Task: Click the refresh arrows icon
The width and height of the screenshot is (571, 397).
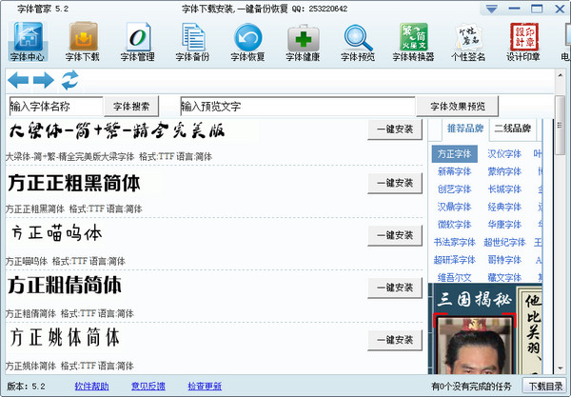Action: coord(69,80)
